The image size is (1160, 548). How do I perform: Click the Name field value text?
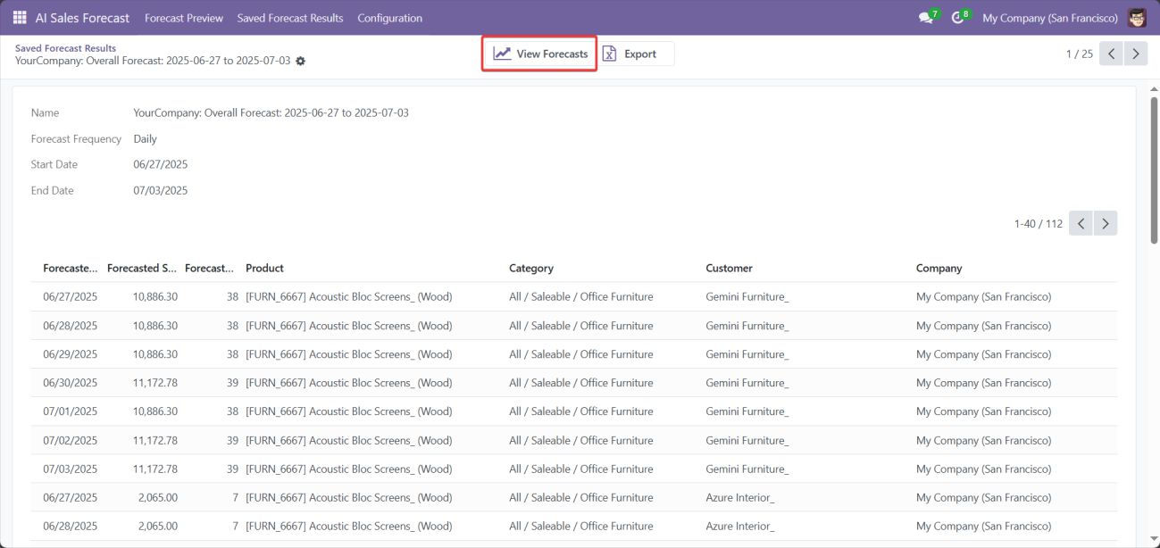point(271,112)
